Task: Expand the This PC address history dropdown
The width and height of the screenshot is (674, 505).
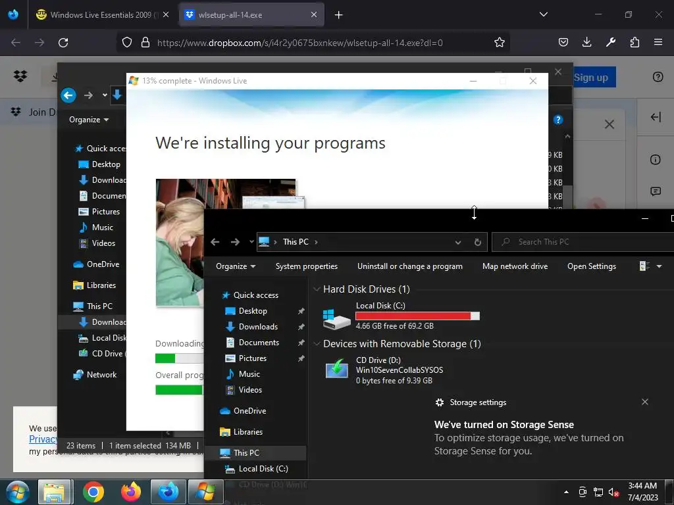Action: (458, 242)
